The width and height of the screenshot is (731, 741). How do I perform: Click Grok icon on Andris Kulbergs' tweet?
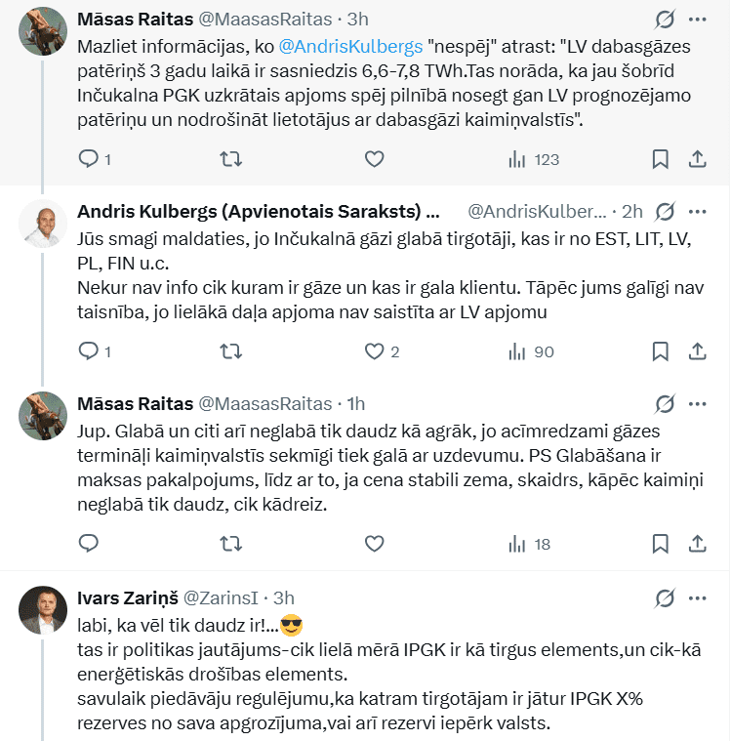coord(666,211)
